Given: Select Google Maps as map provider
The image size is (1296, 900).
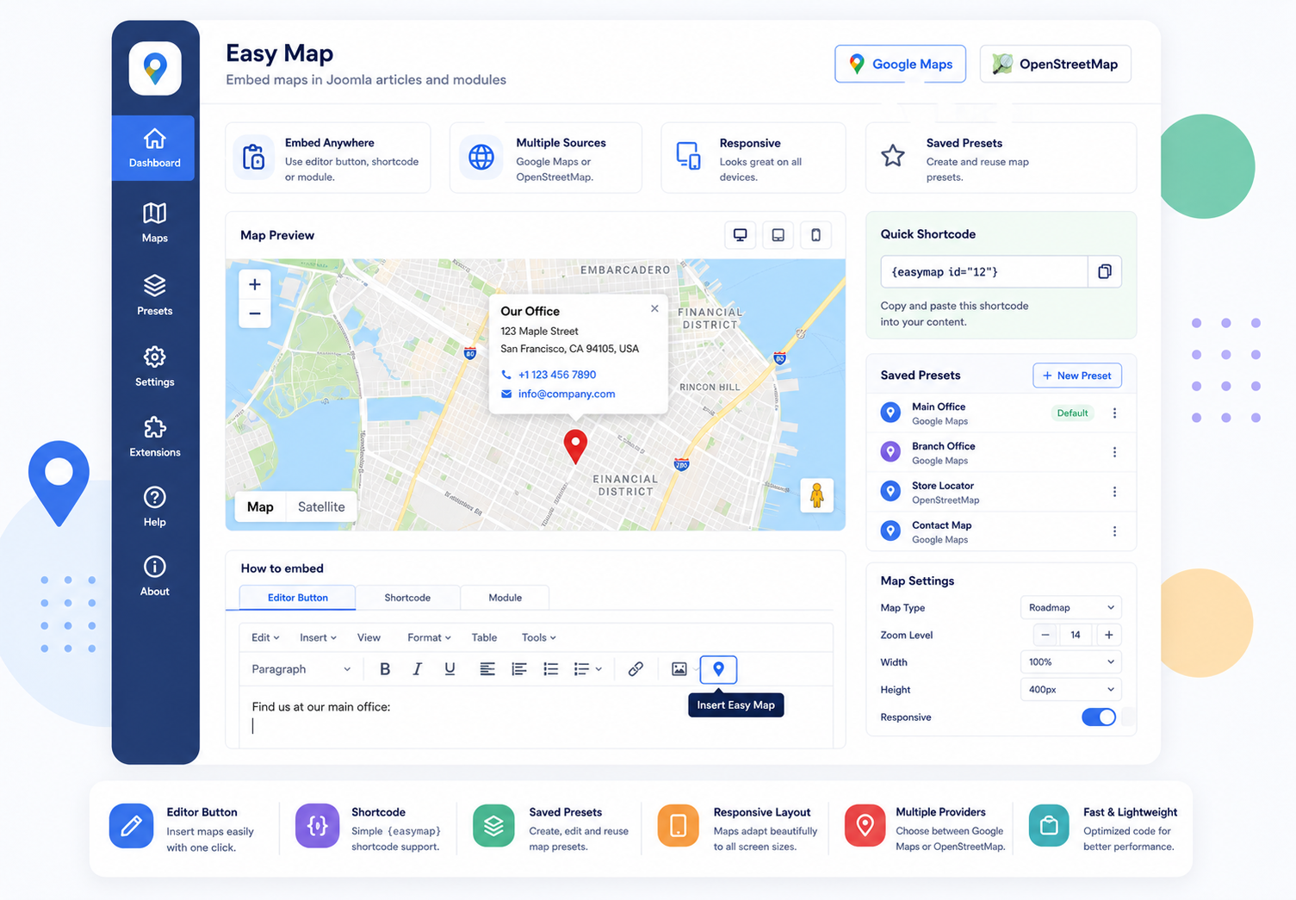Looking at the screenshot, I should coord(900,64).
